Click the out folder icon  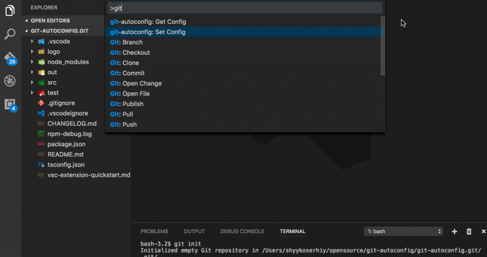[x=41, y=72]
